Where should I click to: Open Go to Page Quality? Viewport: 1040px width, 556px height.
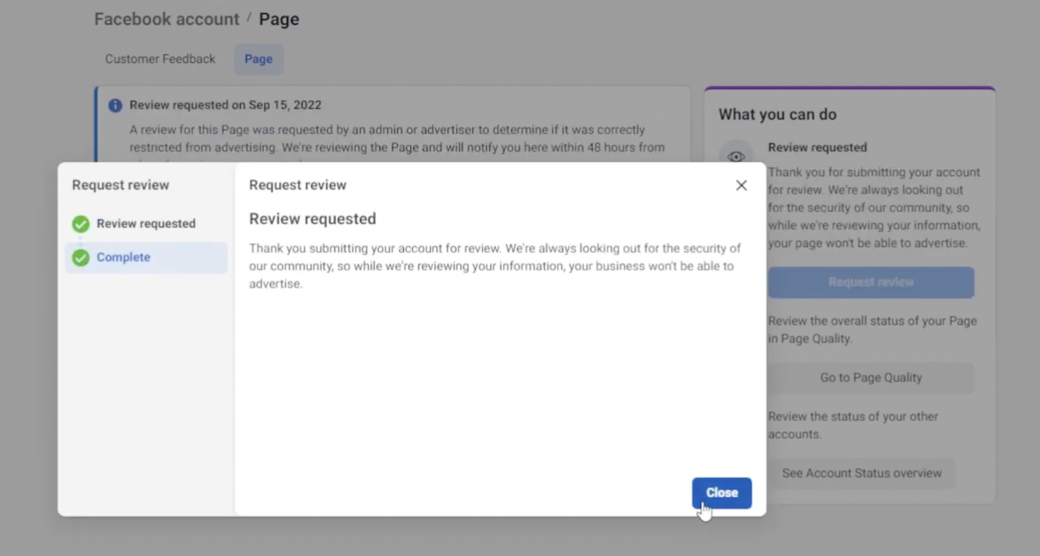(871, 378)
